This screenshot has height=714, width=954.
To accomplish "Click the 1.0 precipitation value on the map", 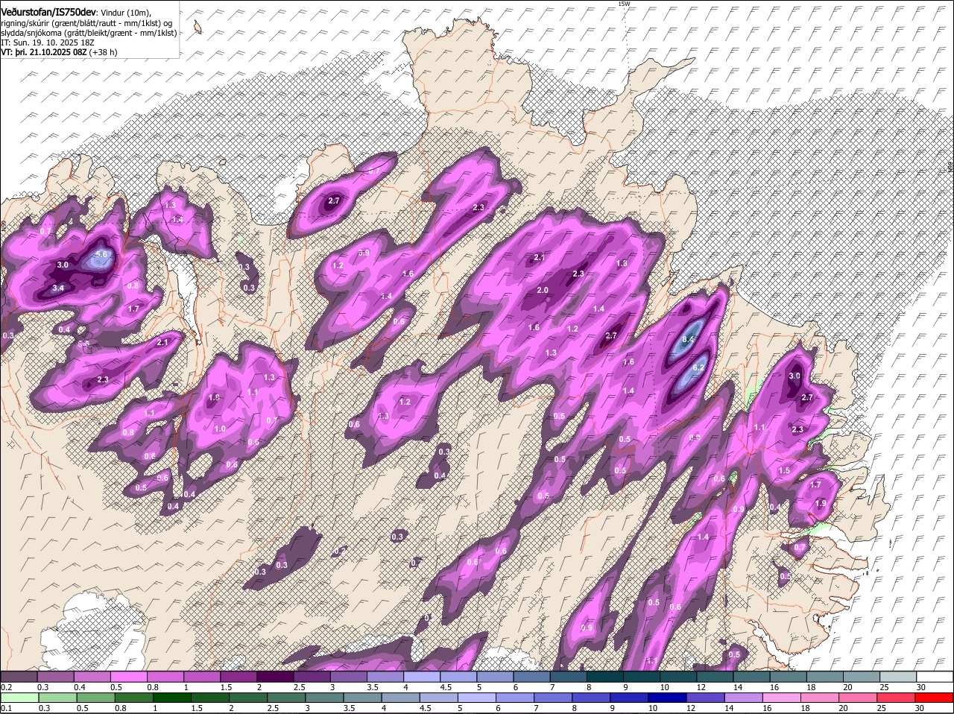I will pyautogui.click(x=220, y=429).
